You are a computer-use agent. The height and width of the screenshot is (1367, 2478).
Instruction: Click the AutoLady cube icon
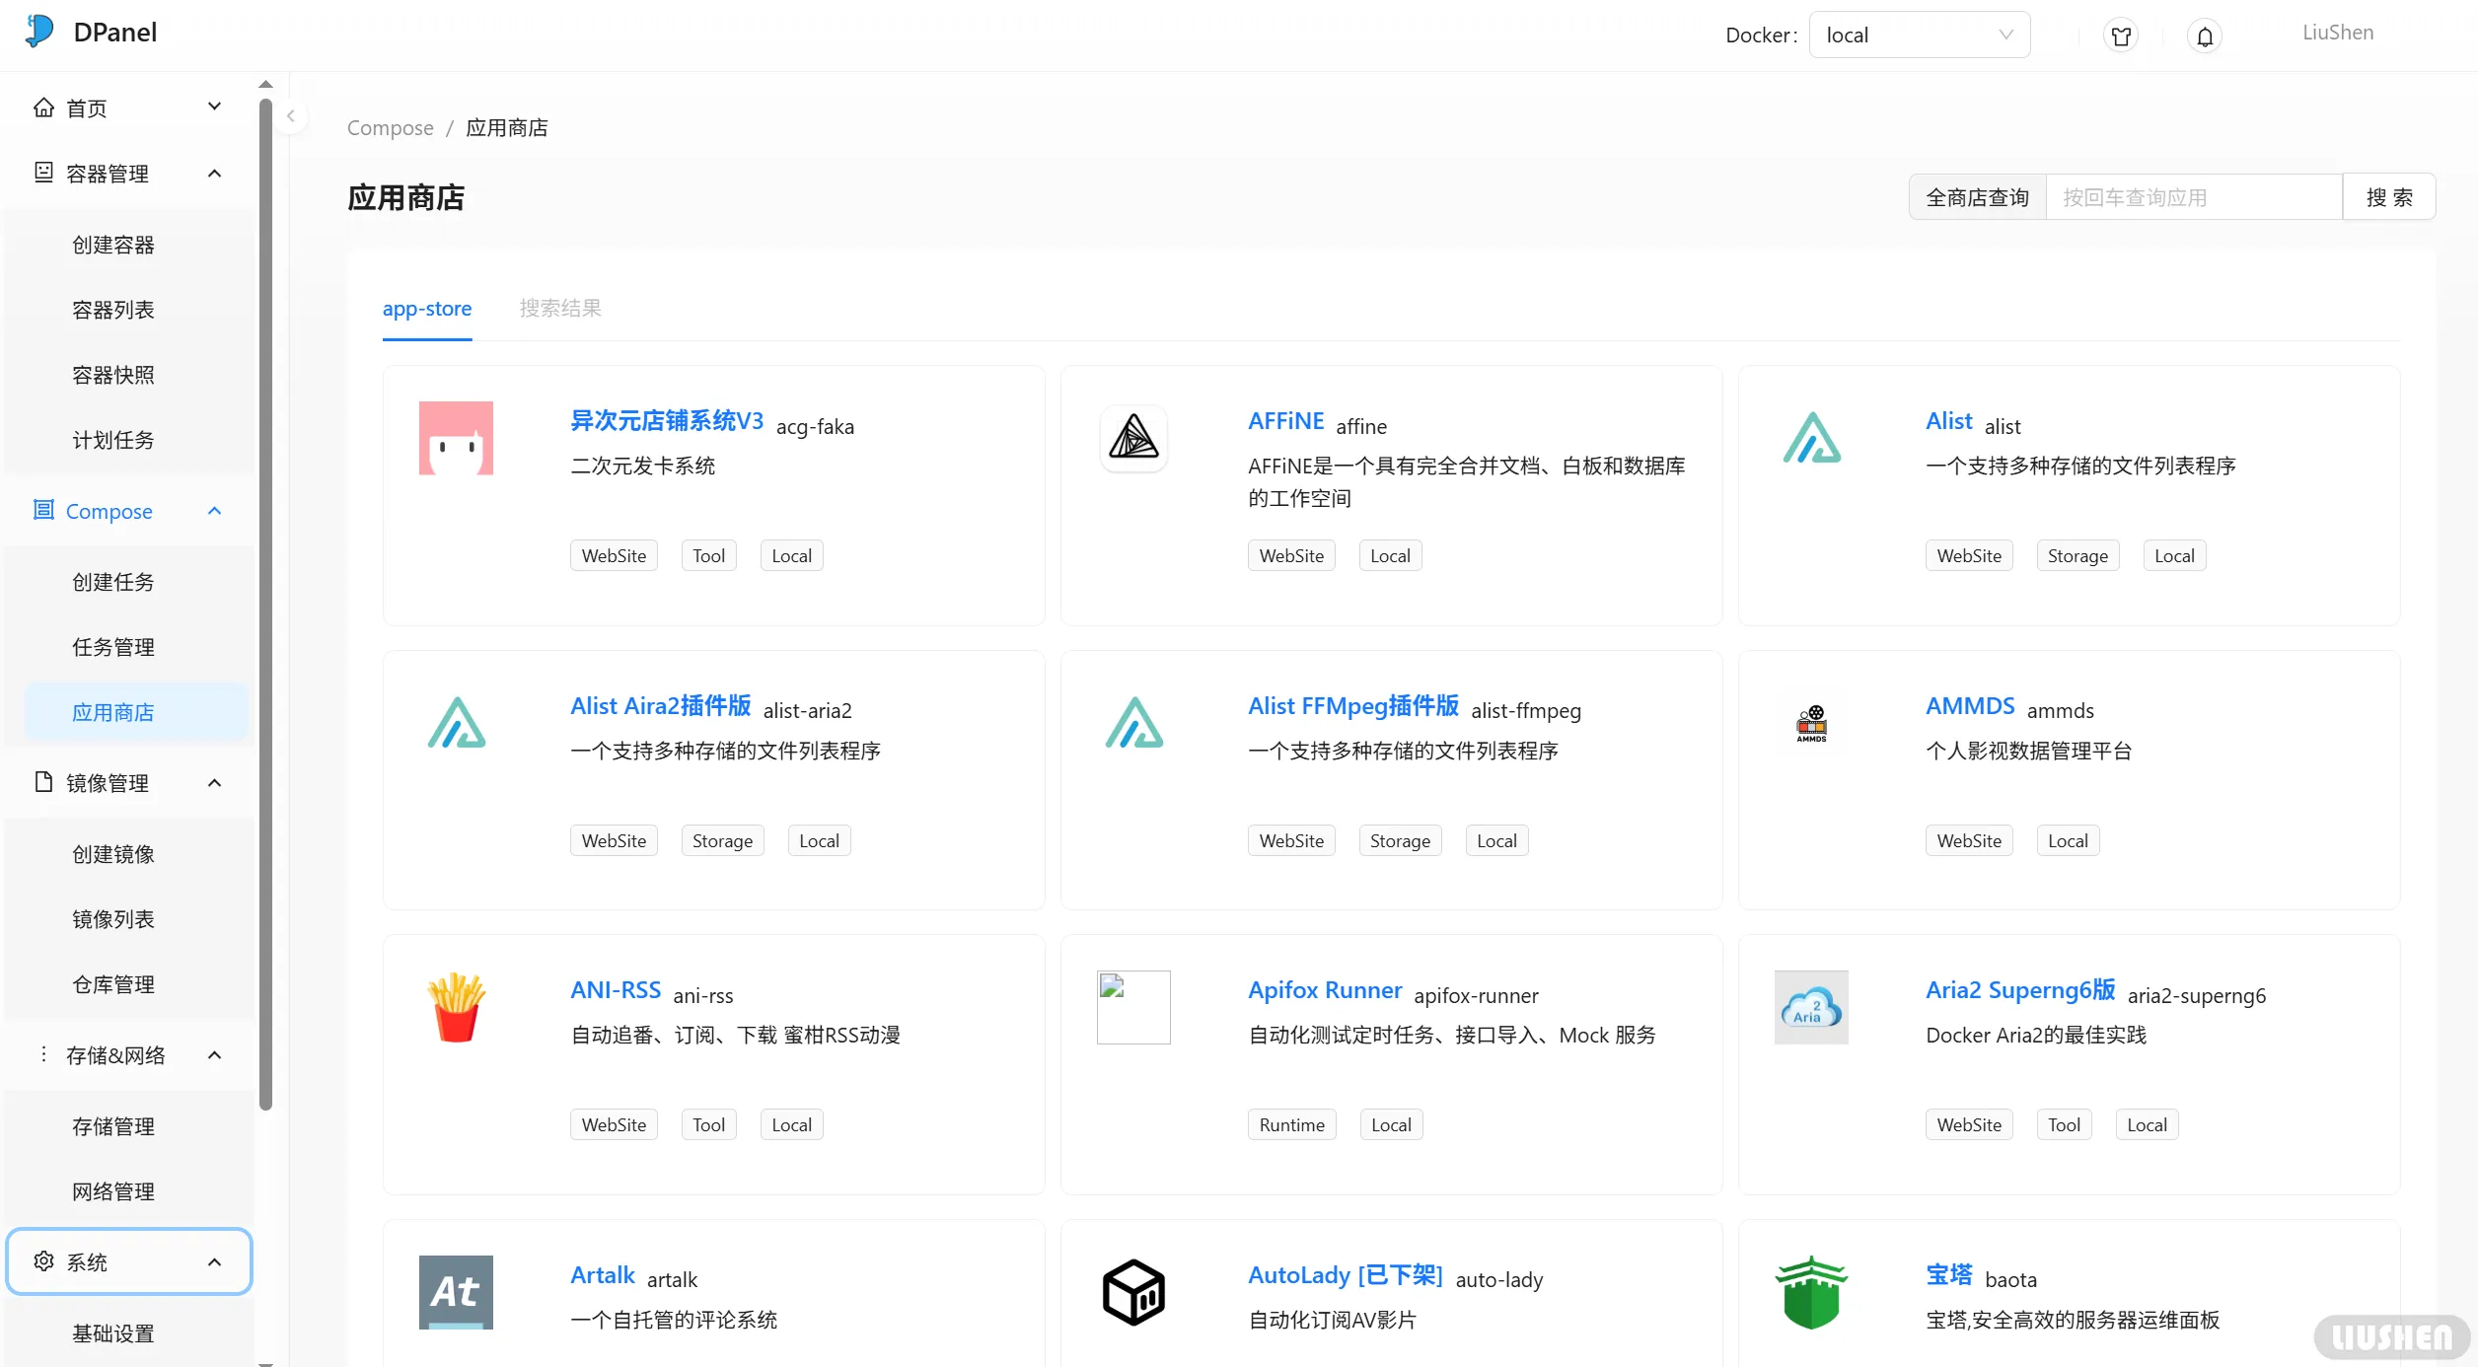[1133, 1292]
